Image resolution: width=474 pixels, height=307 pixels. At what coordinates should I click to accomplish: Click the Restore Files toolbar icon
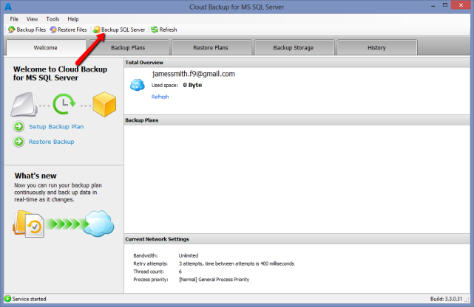(53, 30)
